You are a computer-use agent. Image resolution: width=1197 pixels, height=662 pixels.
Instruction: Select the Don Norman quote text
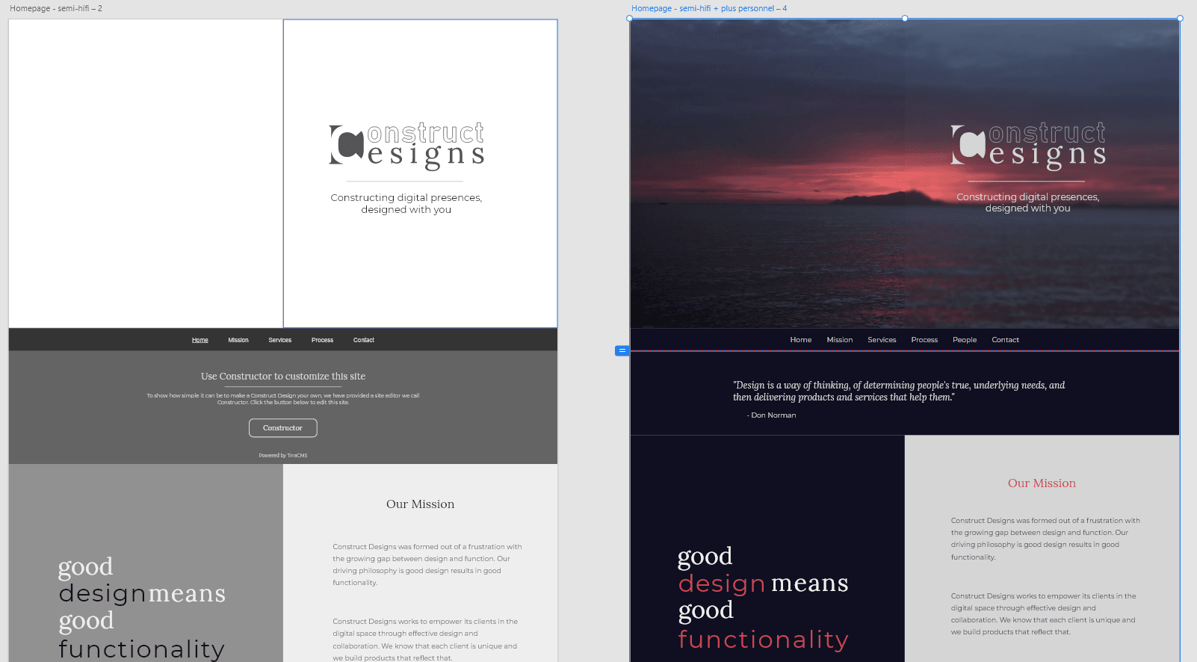[898, 392]
